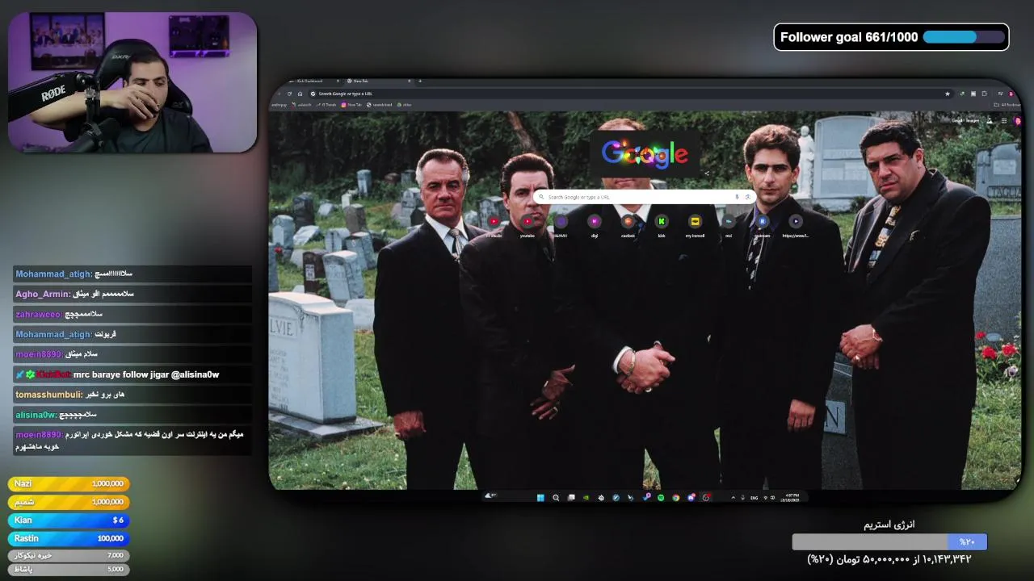Open the All Bookmarks folder
Image resolution: width=1034 pixels, height=581 pixels.
(1007, 104)
